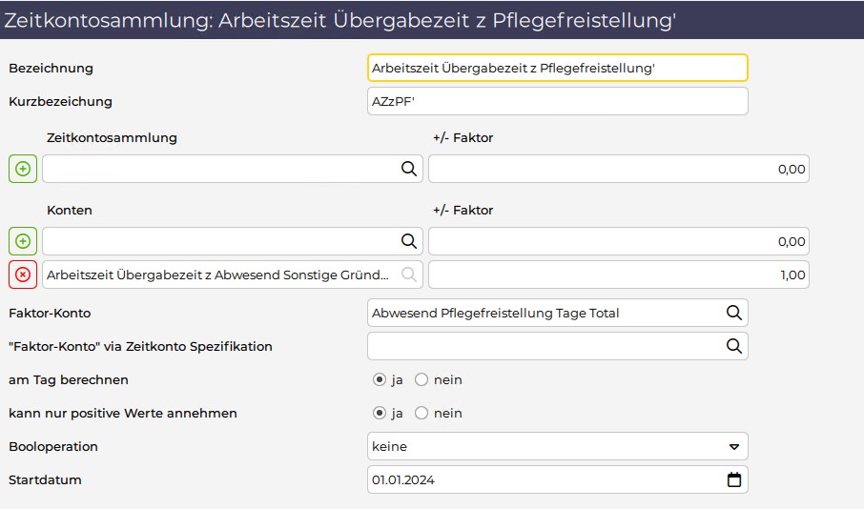Click into the Bezeichnung text field
The width and height of the screenshot is (864, 509).
(x=558, y=68)
